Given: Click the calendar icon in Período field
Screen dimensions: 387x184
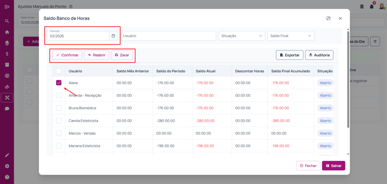Looking at the screenshot, I should point(113,36).
